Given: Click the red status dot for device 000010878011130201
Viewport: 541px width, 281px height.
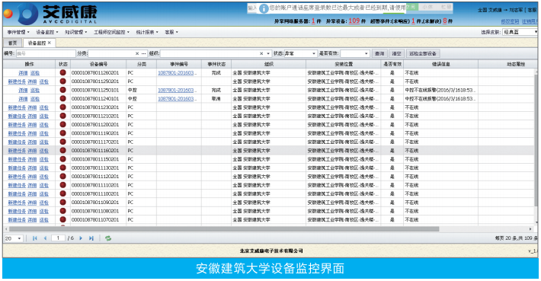Looking at the screenshot, I should click(x=62, y=168).
